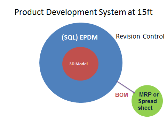Click the "(SQL)" text

(70, 37)
